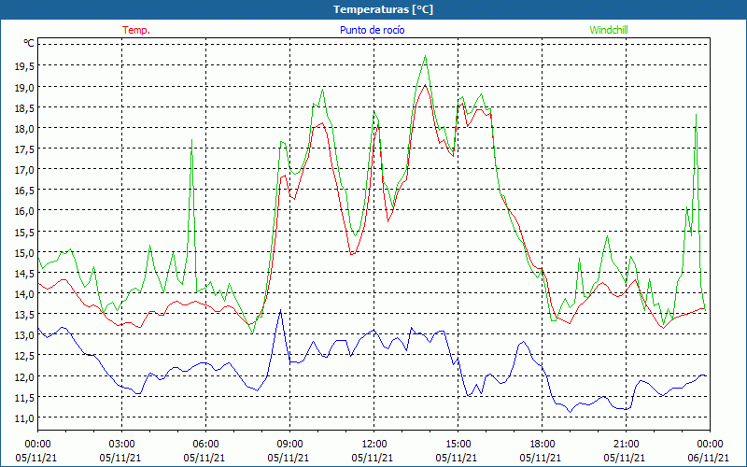The width and height of the screenshot is (747, 467).
Task: Click the 06:00 time axis label
Action: click(x=205, y=445)
